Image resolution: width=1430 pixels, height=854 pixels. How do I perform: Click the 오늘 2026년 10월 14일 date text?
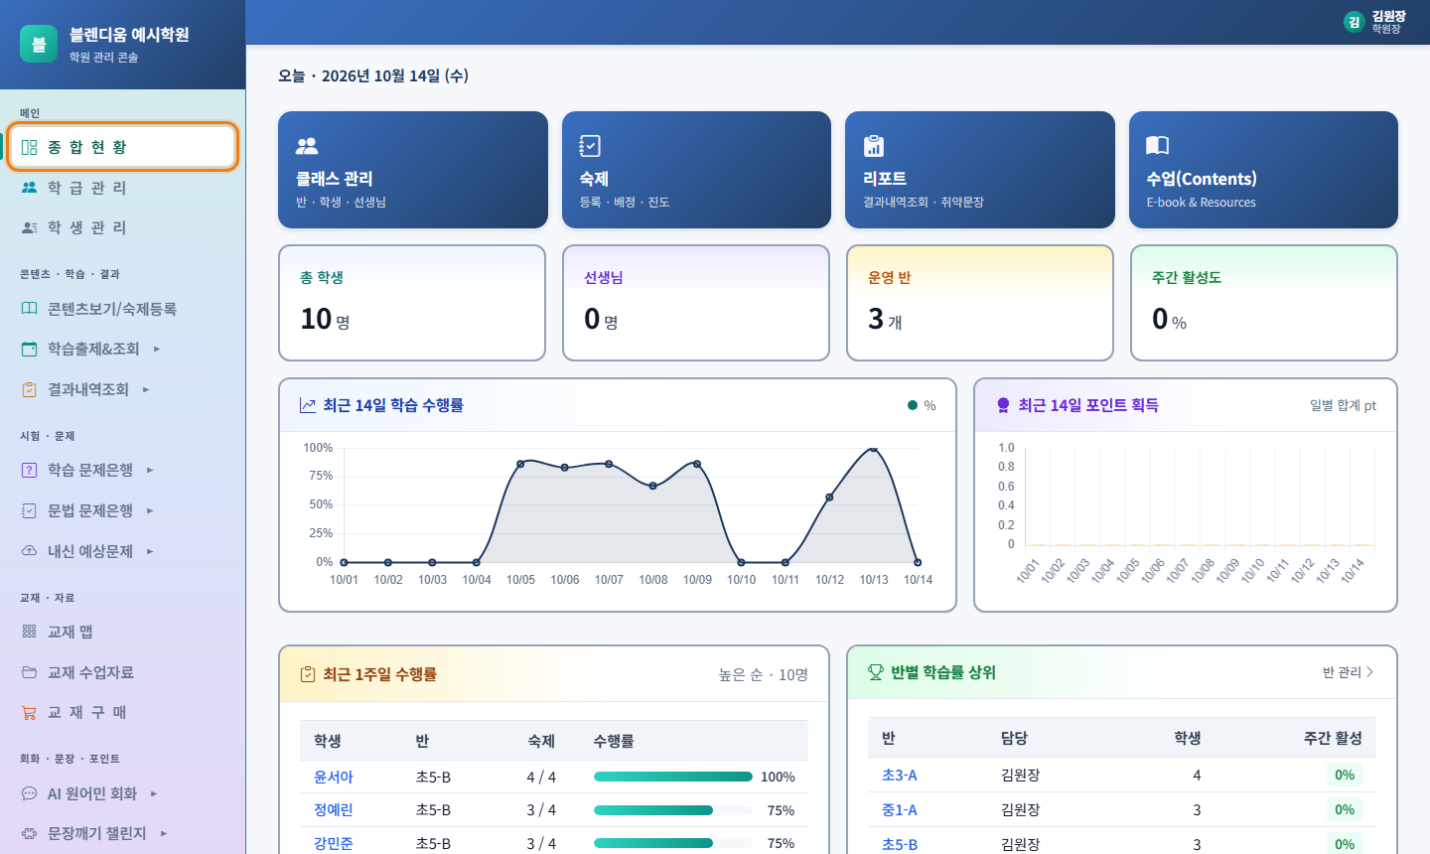pyautogui.click(x=373, y=75)
